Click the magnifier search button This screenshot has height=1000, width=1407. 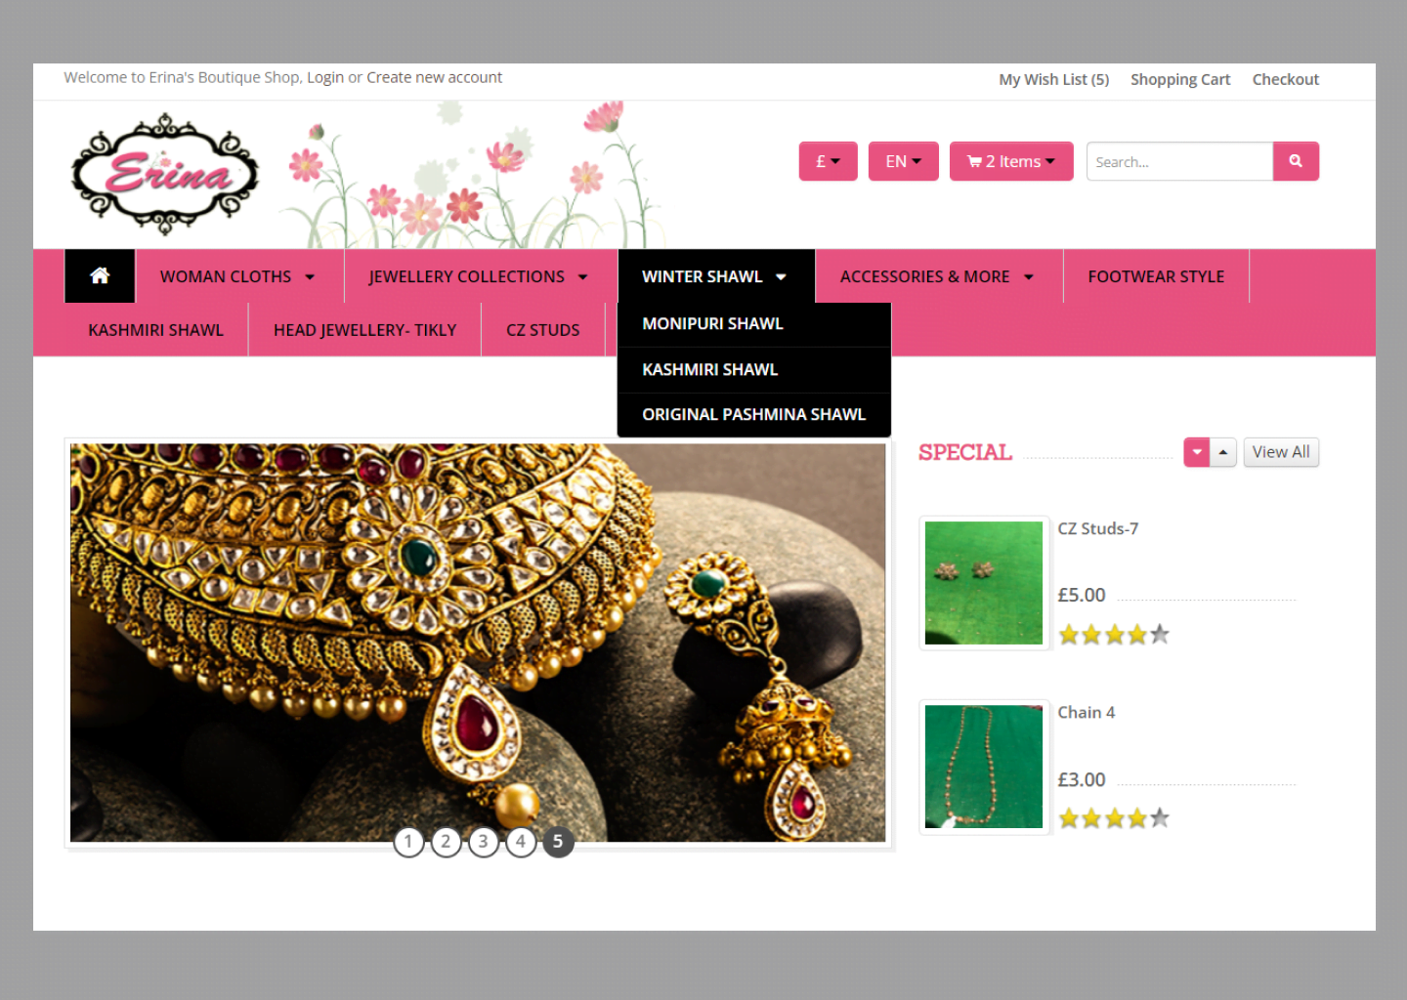[1296, 161]
